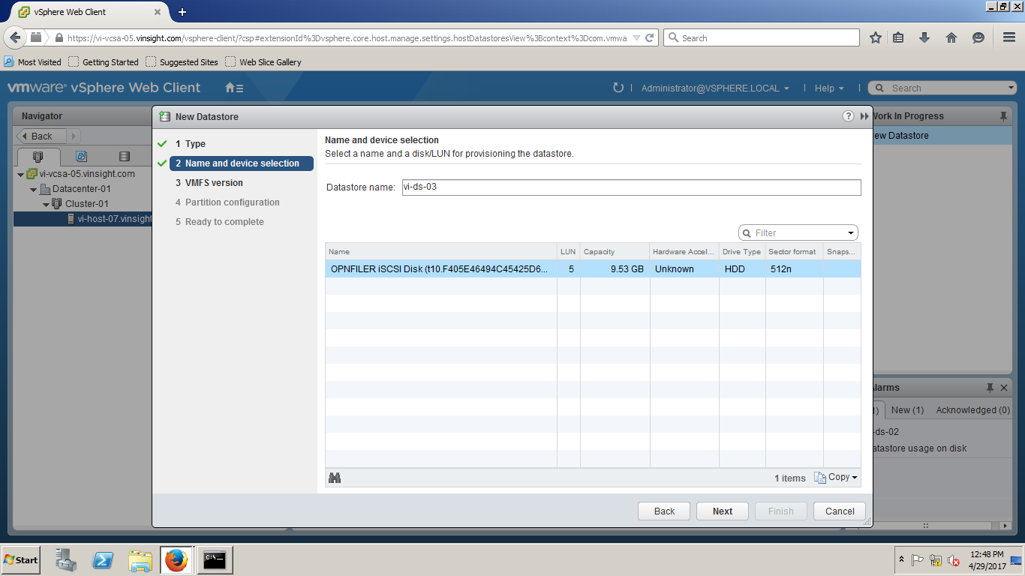This screenshot has width=1025, height=576.
Task: Go back with Firefox back arrow
Action: (x=14, y=37)
